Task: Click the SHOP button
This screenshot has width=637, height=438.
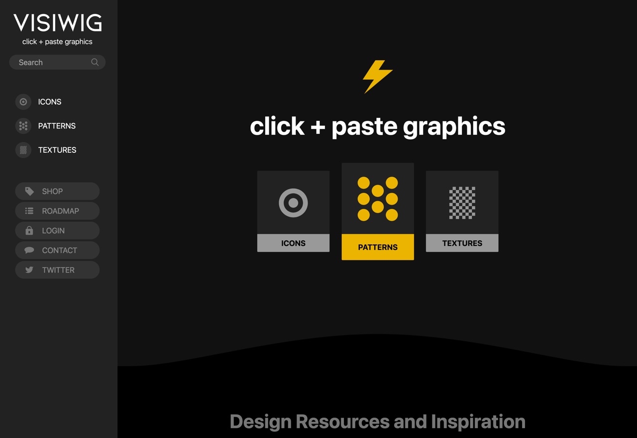Action: coord(57,191)
